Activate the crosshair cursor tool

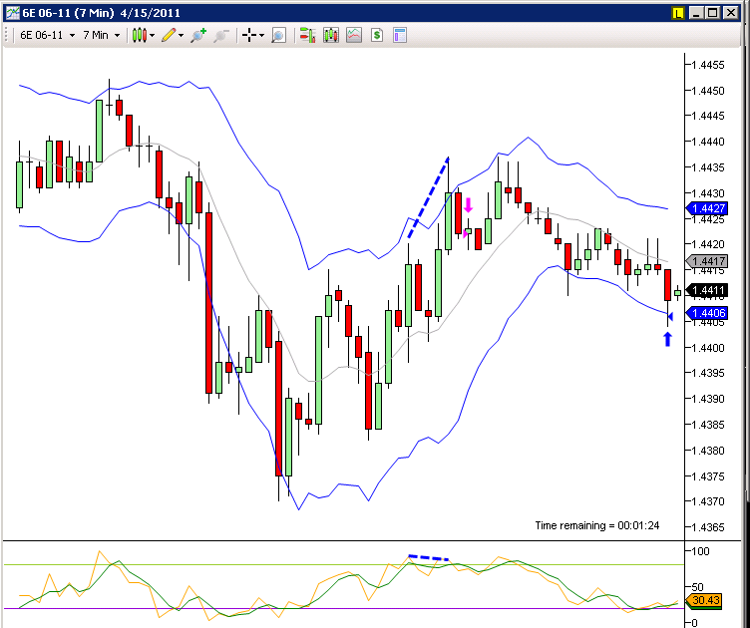[249, 35]
